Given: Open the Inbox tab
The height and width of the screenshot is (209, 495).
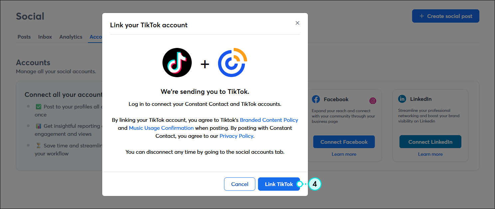Looking at the screenshot, I should 45,37.
